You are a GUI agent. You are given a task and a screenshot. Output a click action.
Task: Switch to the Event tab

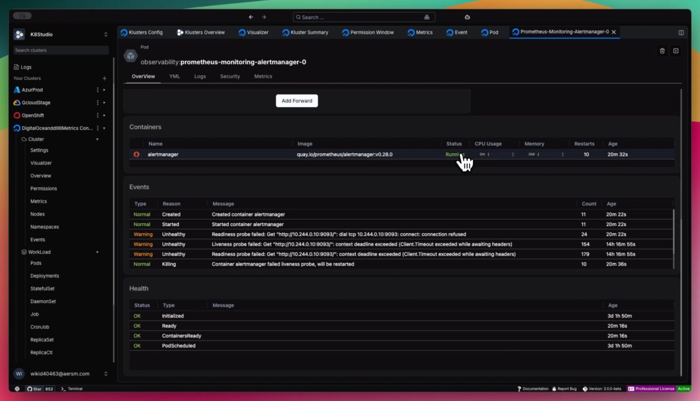[x=457, y=33]
